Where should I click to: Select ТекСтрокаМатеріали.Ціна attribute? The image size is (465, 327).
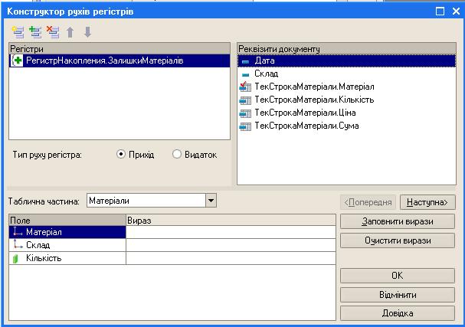(347, 113)
